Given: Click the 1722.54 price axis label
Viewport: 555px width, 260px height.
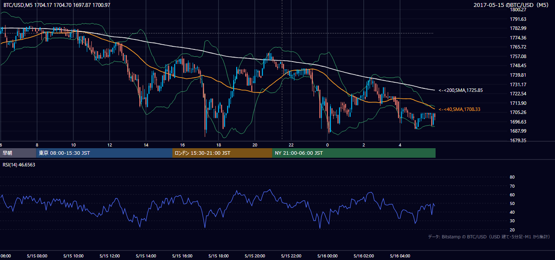Looking at the screenshot, I should pyautogui.click(x=518, y=94).
